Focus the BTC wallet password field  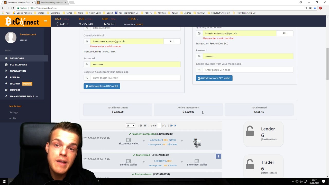[135, 64]
